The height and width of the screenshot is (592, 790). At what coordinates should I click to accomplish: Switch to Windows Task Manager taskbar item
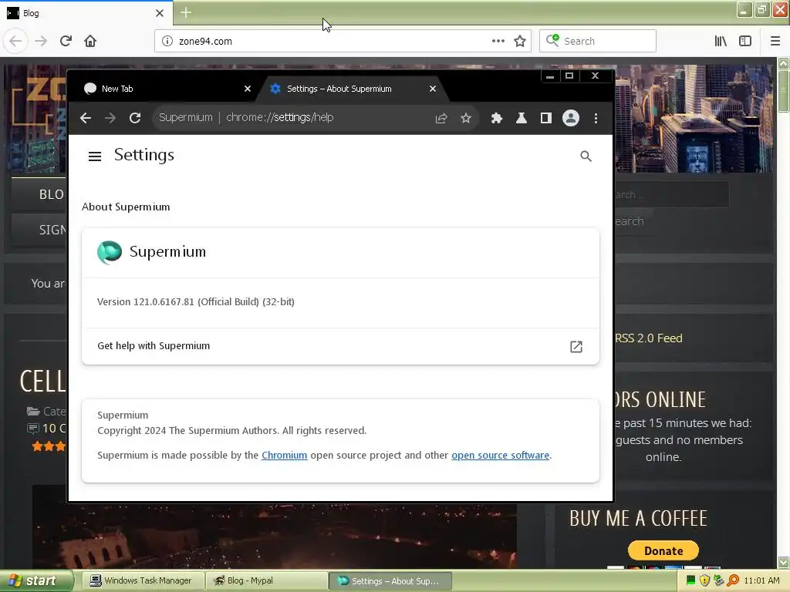click(142, 581)
